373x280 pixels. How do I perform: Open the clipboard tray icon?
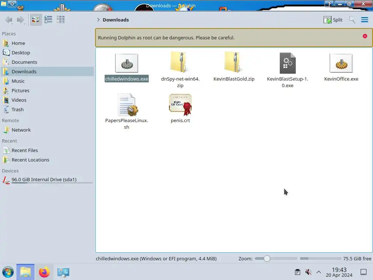click(297, 272)
